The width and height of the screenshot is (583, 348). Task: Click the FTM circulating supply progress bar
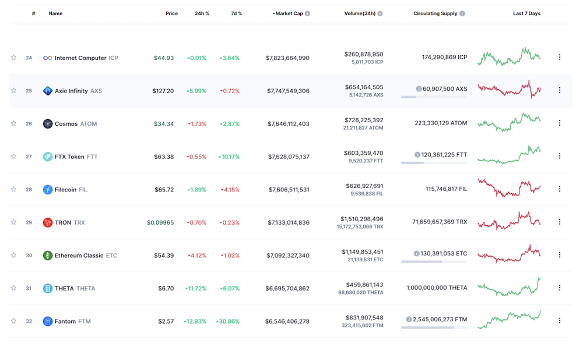[x=434, y=328]
